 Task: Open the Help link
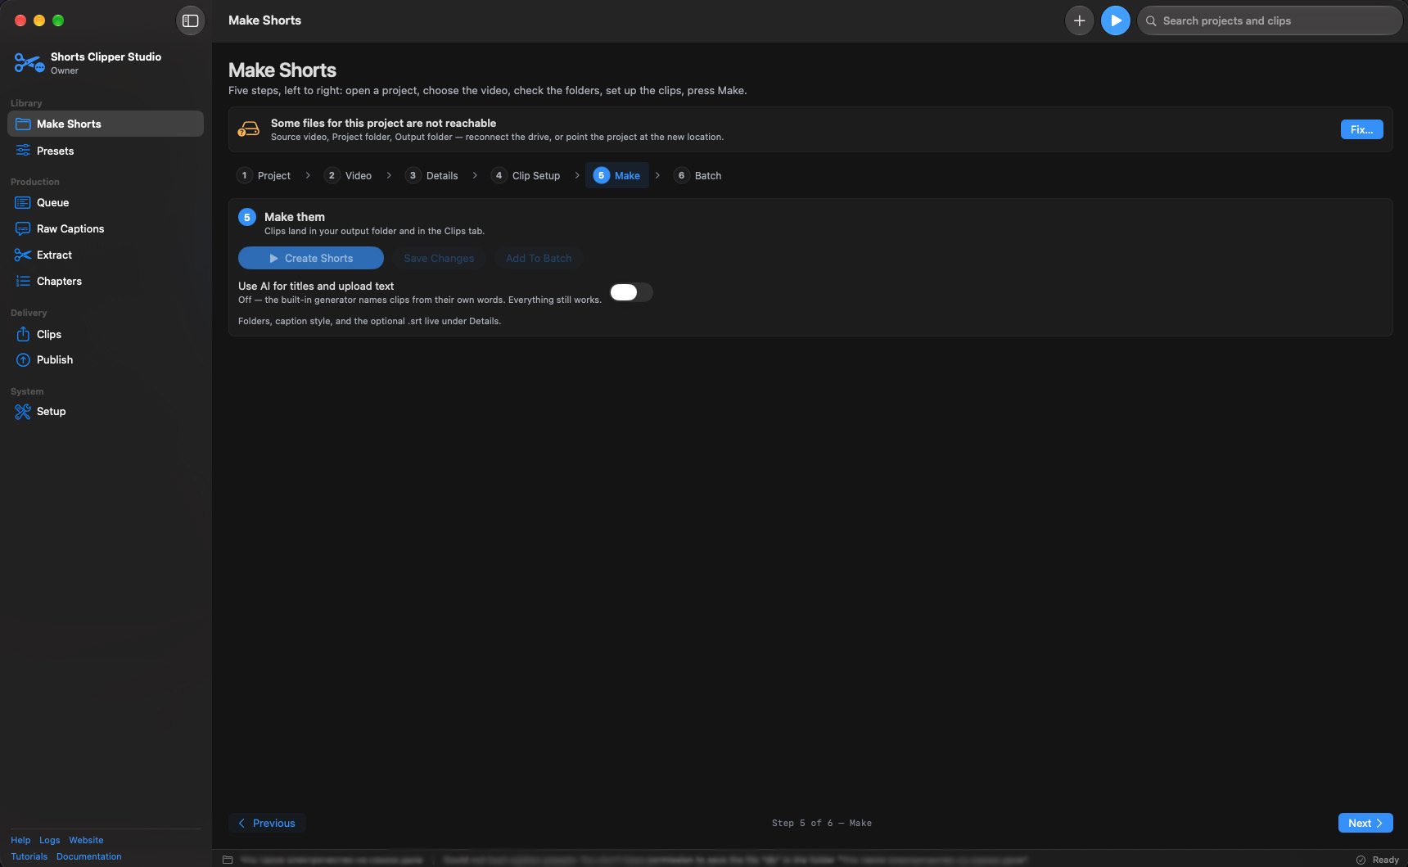pos(20,840)
